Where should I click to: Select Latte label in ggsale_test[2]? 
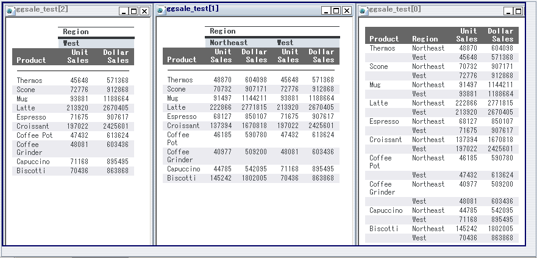click(x=26, y=108)
